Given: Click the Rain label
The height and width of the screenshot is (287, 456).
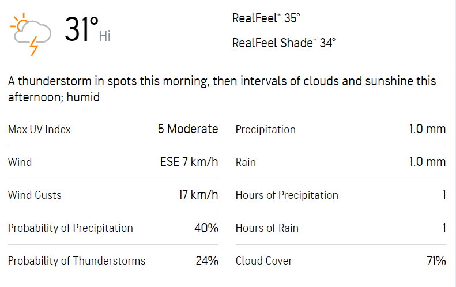Looking at the screenshot, I should pyautogui.click(x=246, y=162).
